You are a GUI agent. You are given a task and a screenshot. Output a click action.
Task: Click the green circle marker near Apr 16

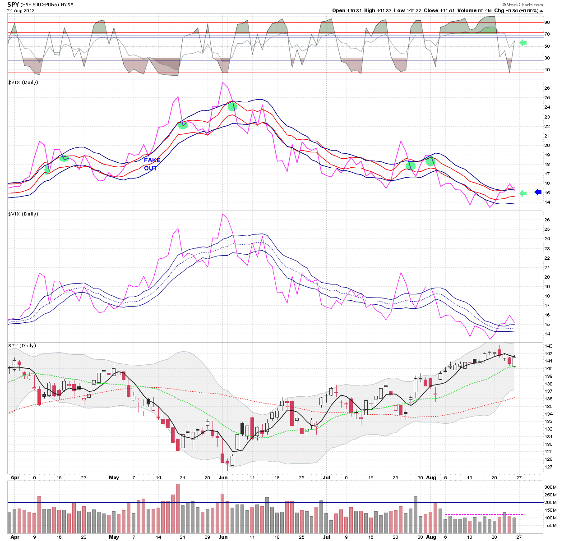(x=64, y=158)
